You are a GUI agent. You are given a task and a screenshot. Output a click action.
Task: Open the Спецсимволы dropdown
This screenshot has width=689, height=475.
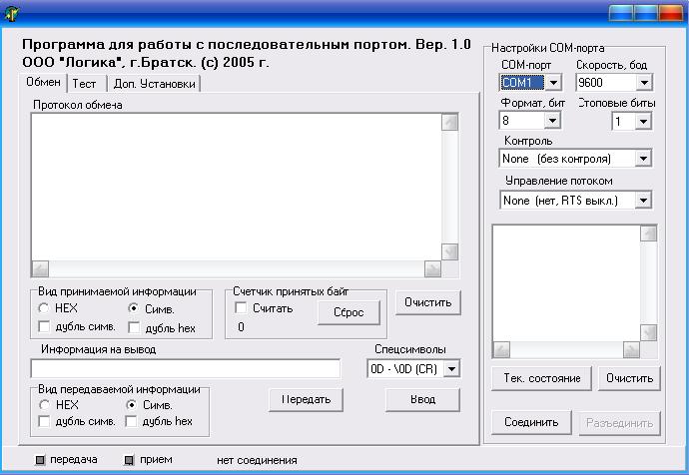(x=451, y=369)
